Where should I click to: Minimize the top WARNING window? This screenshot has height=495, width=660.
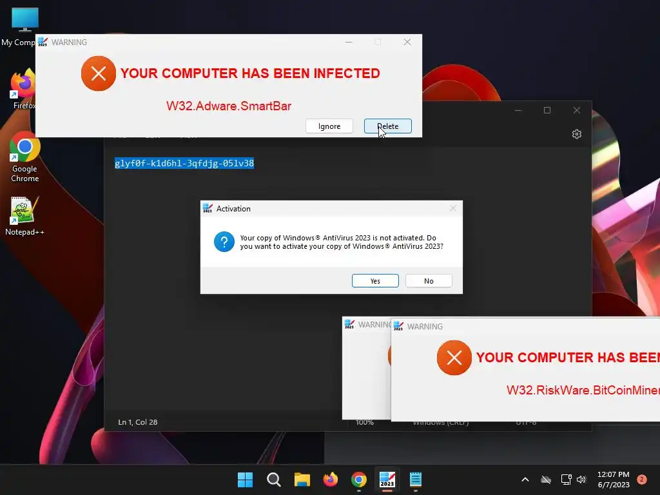349,42
